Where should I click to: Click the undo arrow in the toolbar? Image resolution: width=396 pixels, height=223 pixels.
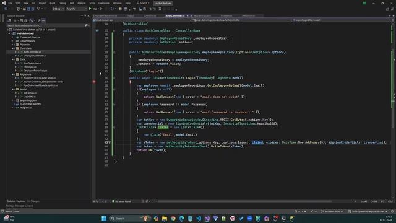(x=38, y=9)
